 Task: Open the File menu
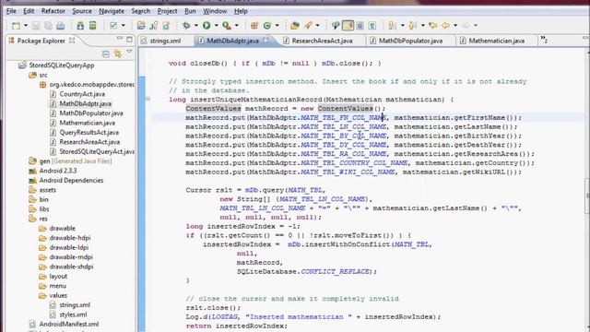[x=11, y=11]
